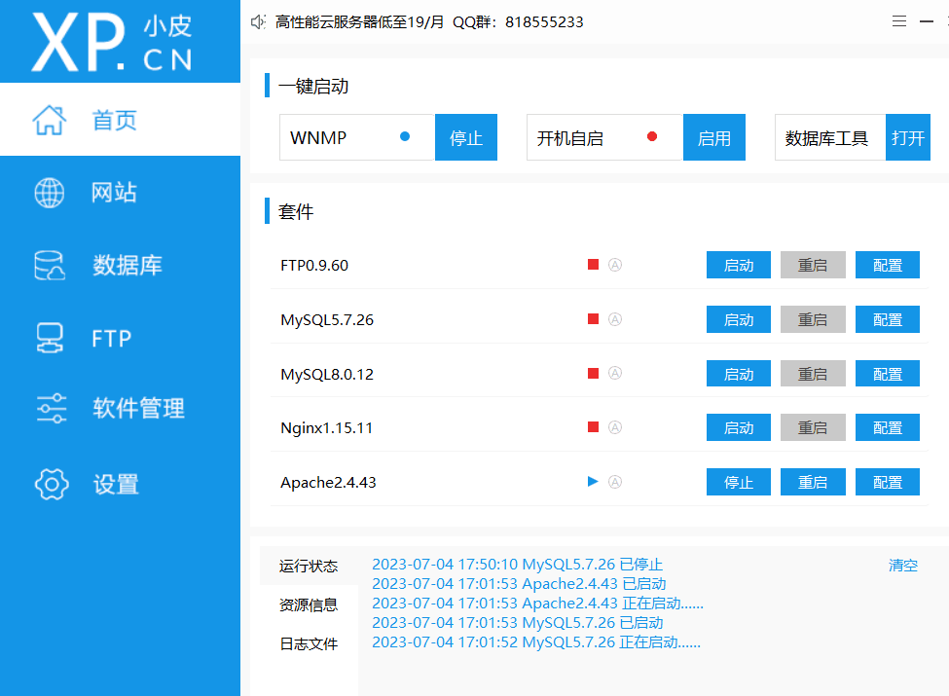The height and width of the screenshot is (696, 949).
Task: Start MySQL8.0.12 with 启动 button
Action: tap(739, 374)
